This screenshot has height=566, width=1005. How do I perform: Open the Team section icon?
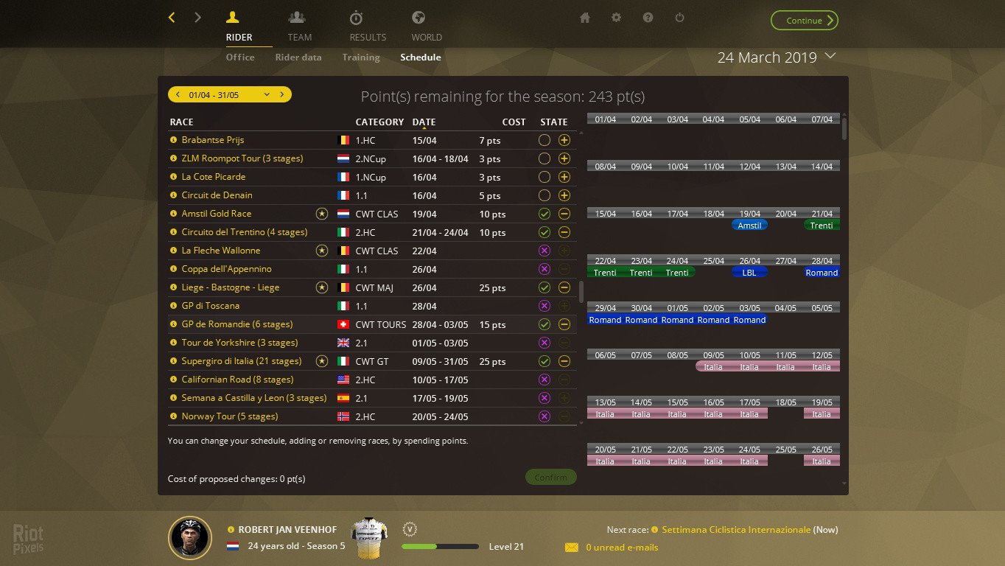298,16
